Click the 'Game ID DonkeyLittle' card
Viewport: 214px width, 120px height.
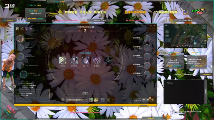[x=174, y=62]
